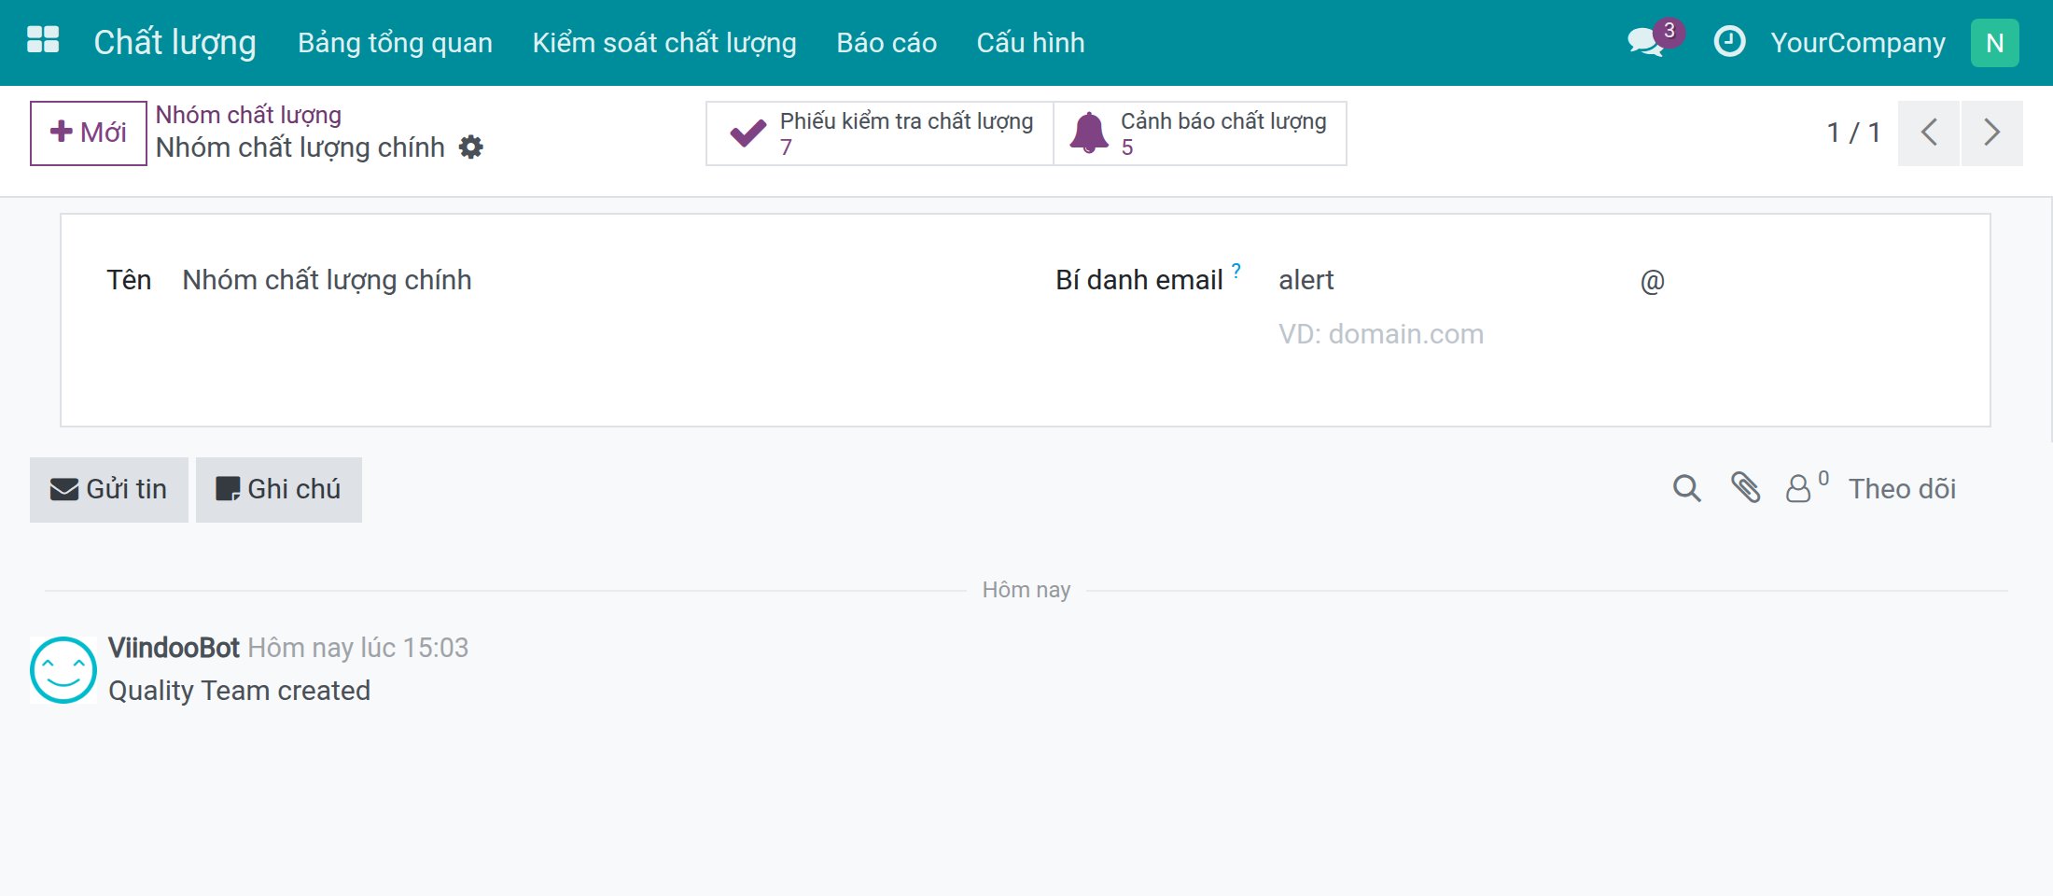Attach files with paperclip icon
Viewport: 2053px width, 896px height.
coord(1745,488)
